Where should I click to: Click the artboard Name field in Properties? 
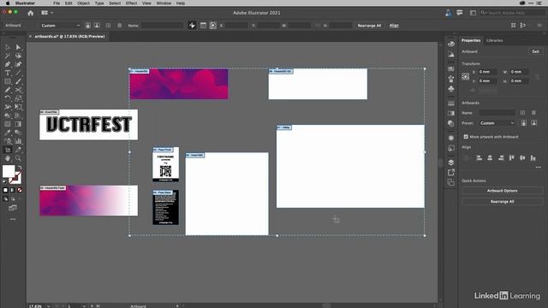click(497, 113)
